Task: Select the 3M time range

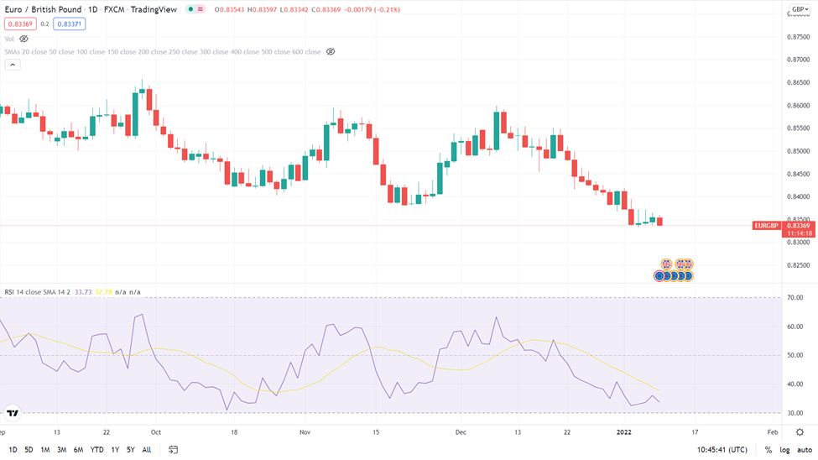Action: 61,450
